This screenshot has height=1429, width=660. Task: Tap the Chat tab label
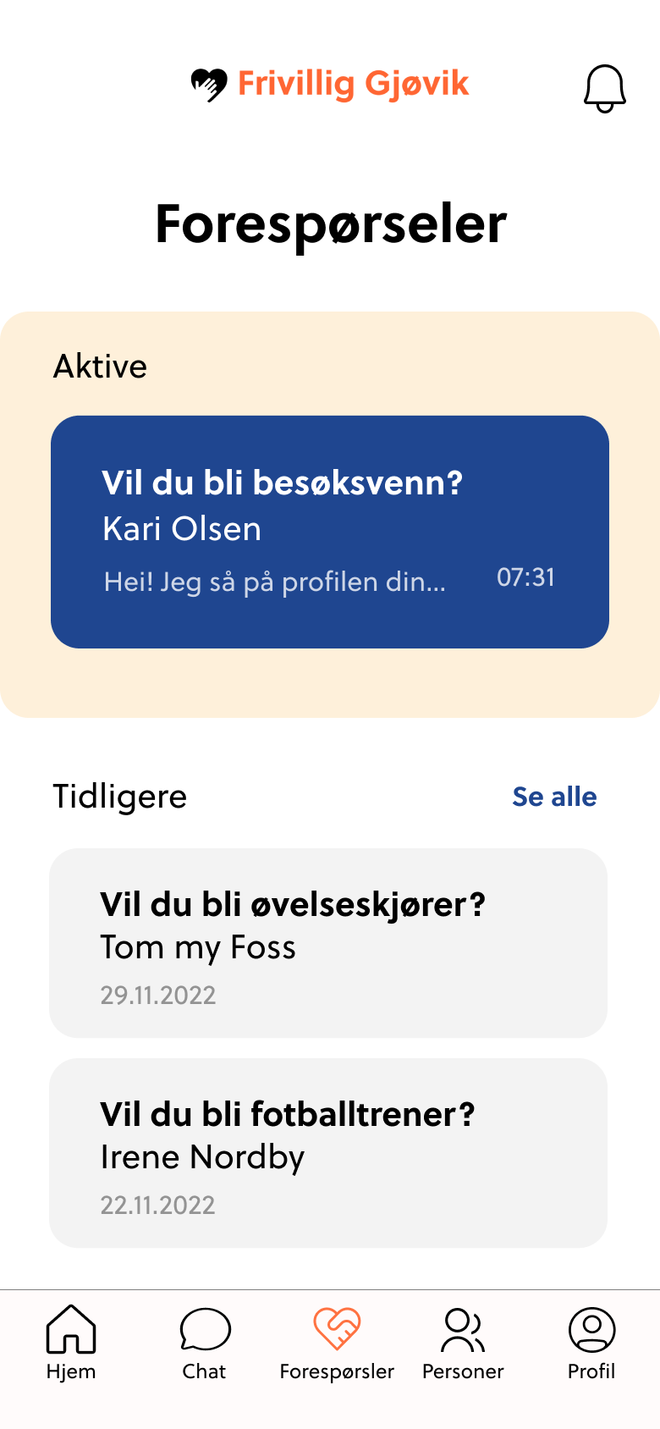pos(204,1371)
